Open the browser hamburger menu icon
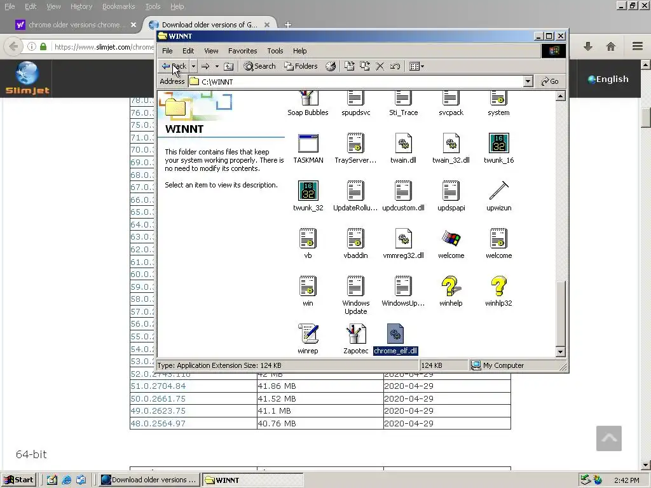The width and height of the screenshot is (651, 488). pyautogui.click(x=637, y=46)
